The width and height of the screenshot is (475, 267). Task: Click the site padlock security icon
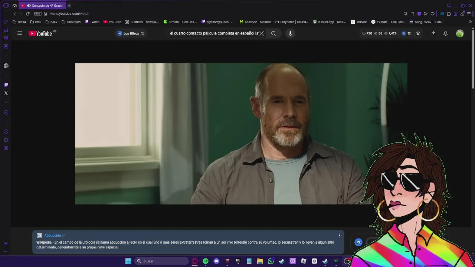[x=45, y=14]
